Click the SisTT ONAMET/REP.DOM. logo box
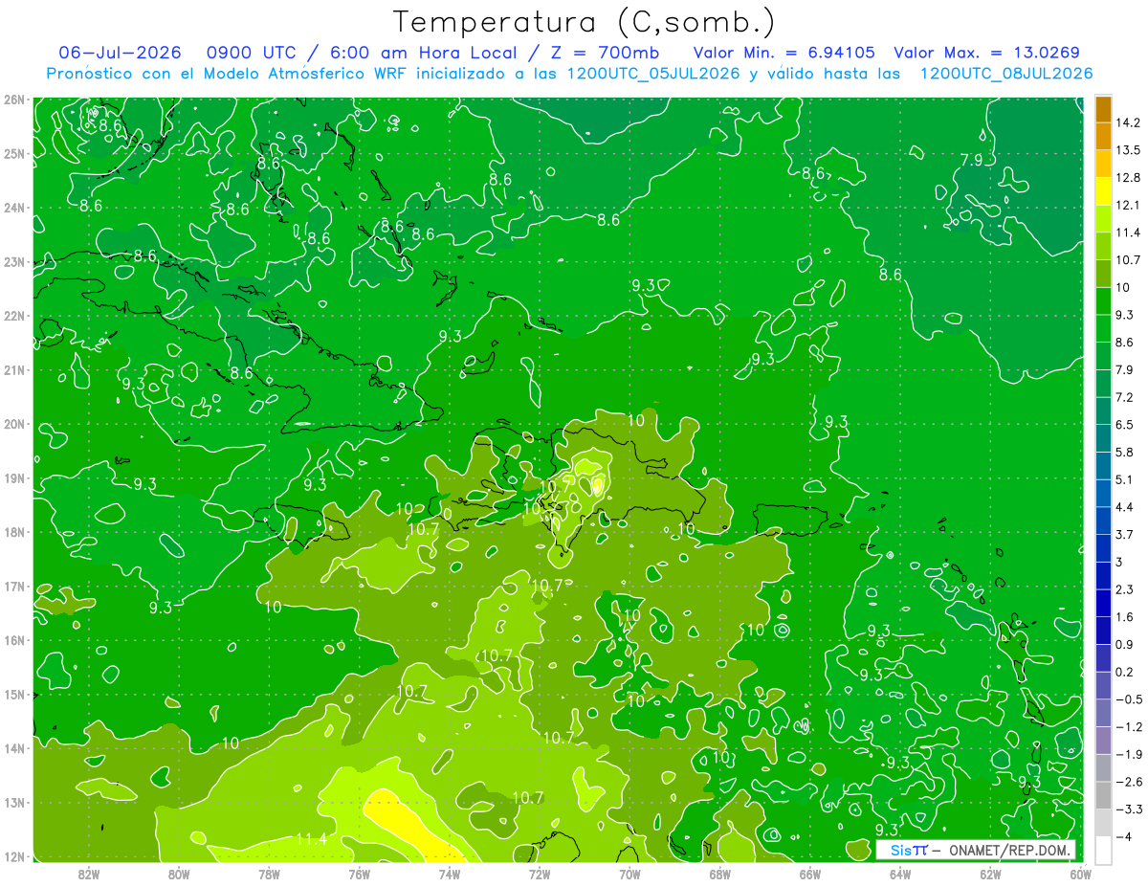Screen dimensions: 1148x887 975,850
